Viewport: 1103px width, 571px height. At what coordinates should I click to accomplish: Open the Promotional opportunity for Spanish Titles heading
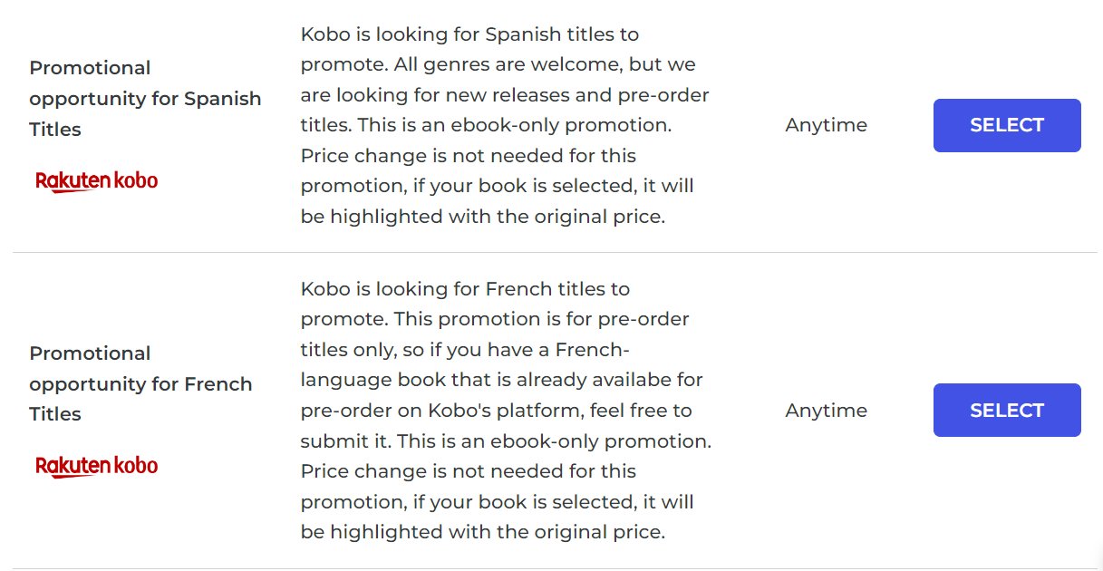(x=145, y=99)
